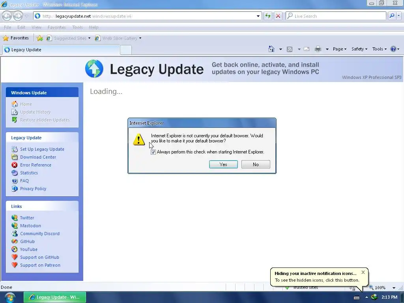Image resolution: width=404 pixels, height=303 pixels.
Task: Open Set Up Legacy Update link
Action: pyautogui.click(x=42, y=149)
